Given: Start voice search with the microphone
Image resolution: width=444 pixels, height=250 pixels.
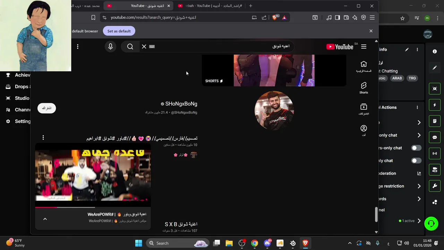Looking at the screenshot, I should (x=111, y=47).
